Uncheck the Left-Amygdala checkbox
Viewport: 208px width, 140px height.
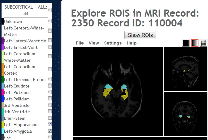(x=50, y=131)
